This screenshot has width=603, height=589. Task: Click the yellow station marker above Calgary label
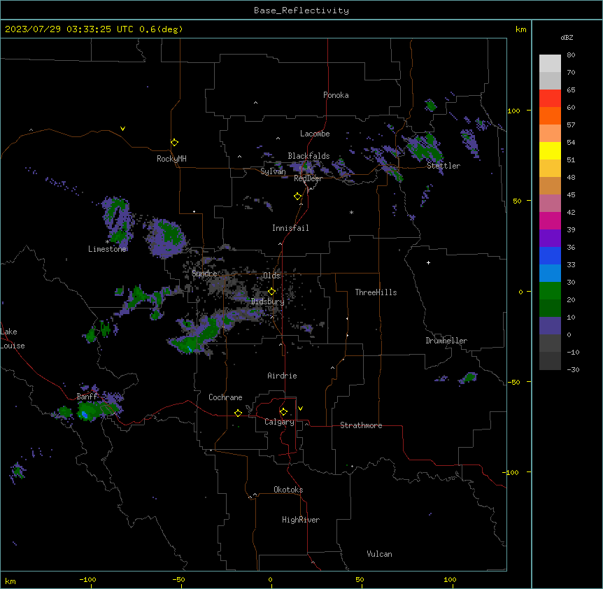coord(283,412)
